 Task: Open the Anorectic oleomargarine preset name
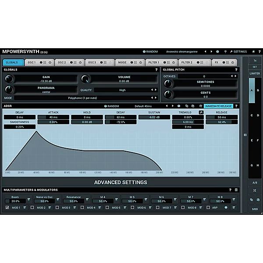pos(182,51)
